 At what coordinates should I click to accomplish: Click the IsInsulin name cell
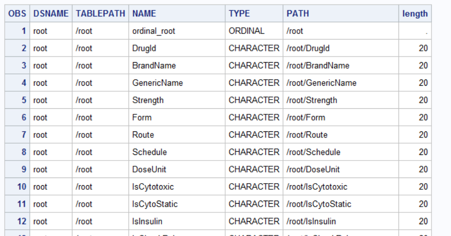[148, 221]
